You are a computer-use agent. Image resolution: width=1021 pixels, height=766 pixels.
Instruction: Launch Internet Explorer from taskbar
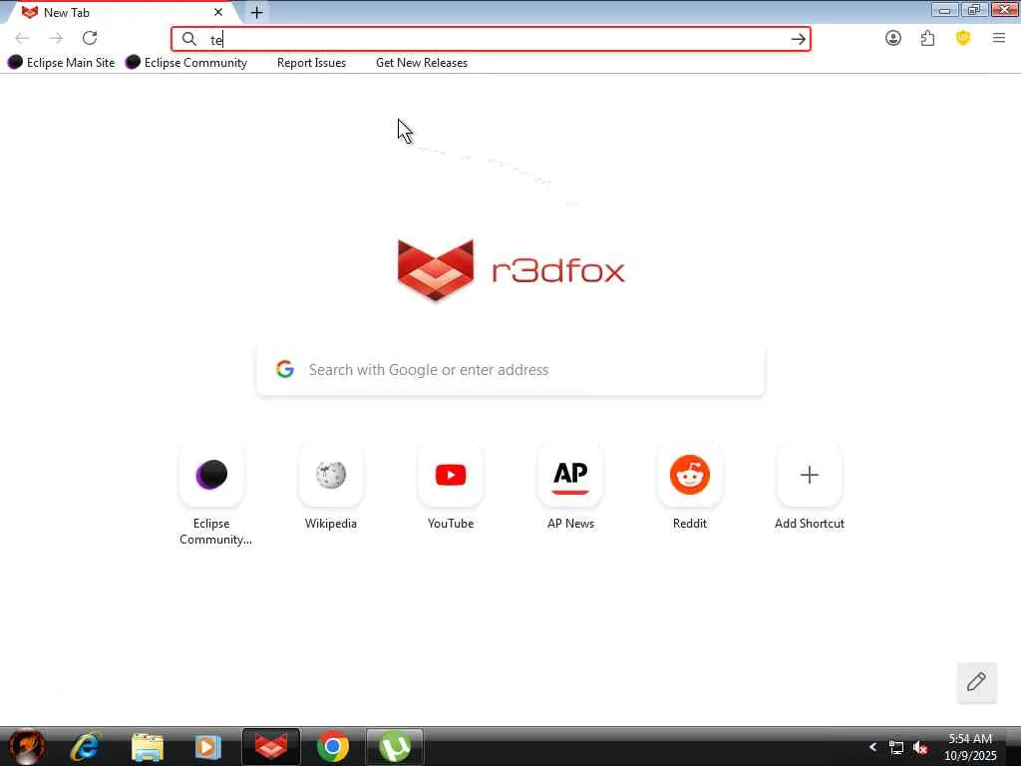[86, 746]
